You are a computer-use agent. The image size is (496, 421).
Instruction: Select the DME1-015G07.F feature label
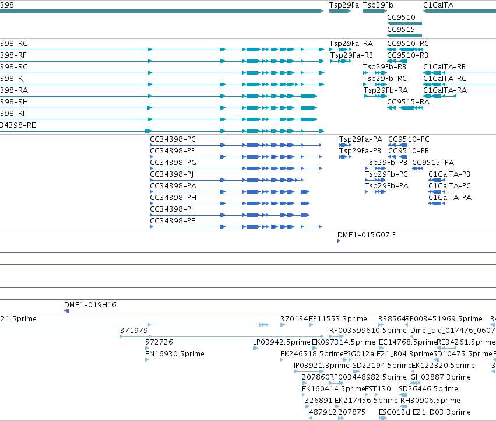tap(366, 235)
